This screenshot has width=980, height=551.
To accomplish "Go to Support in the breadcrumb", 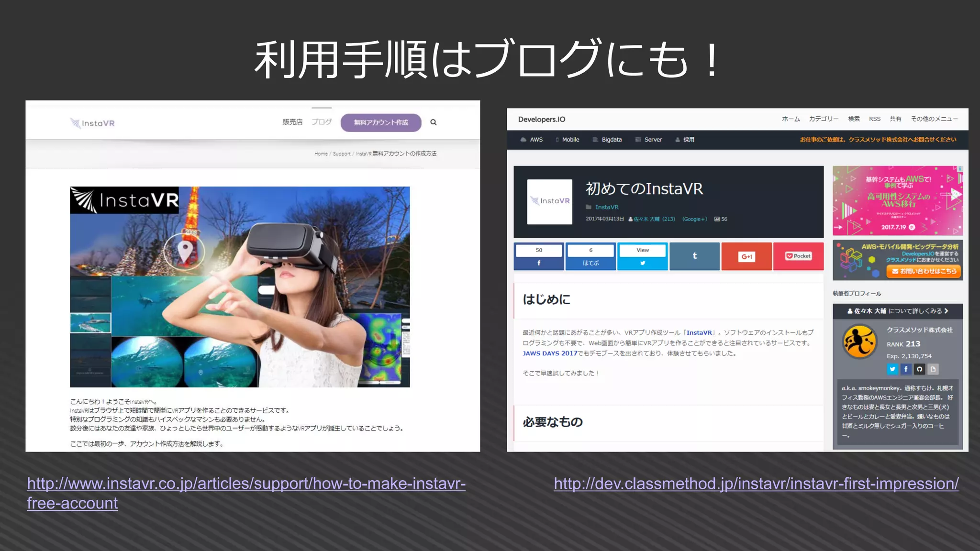I will tap(342, 154).
